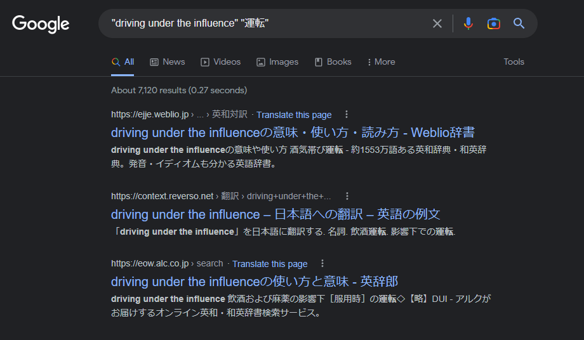The height and width of the screenshot is (340, 584).
Task: Open options menu for Weblio result
Action: click(347, 114)
